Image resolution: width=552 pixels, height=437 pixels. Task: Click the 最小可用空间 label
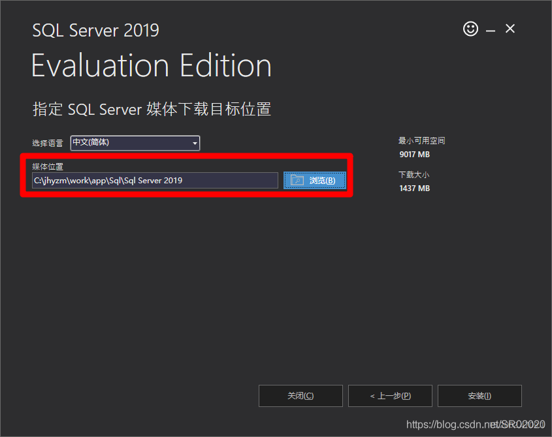tap(421, 141)
